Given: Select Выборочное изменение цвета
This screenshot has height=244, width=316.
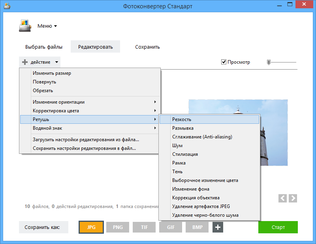Looking at the screenshot, I should click(x=209, y=180).
